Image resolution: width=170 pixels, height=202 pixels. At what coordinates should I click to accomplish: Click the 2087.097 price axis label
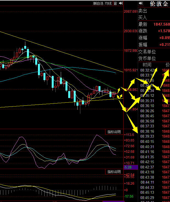[x=131, y=12]
